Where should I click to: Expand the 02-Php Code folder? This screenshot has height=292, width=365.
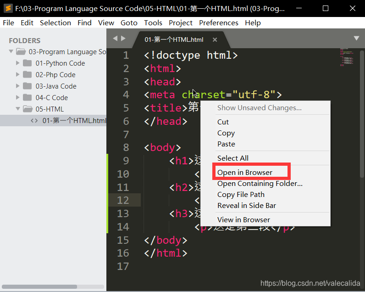click(x=18, y=74)
